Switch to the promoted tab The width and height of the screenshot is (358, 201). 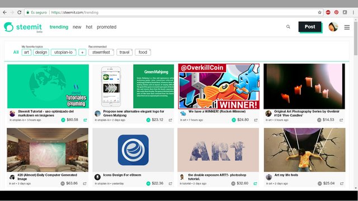coord(107,27)
